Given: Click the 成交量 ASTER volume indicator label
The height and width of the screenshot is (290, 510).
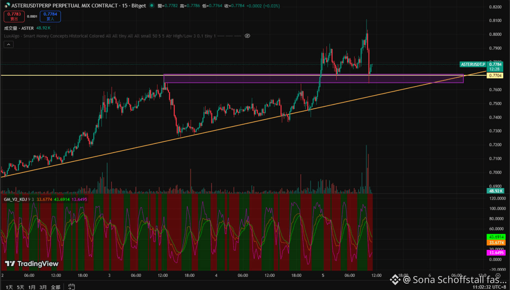Looking at the screenshot, I should tap(19, 28).
